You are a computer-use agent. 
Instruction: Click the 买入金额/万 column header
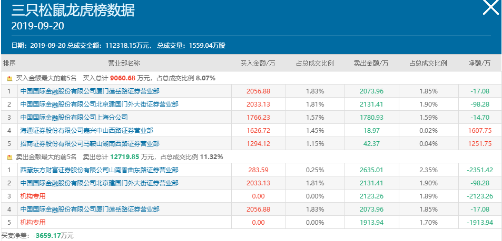pos(258,63)
